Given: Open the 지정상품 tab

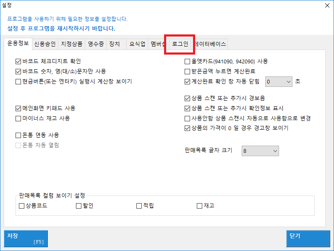Looking at the screenshot, I should coord(72,44).
